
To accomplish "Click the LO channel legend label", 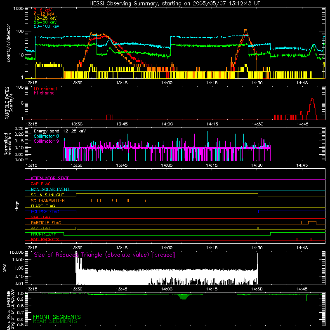I will (x=45, y=89).
